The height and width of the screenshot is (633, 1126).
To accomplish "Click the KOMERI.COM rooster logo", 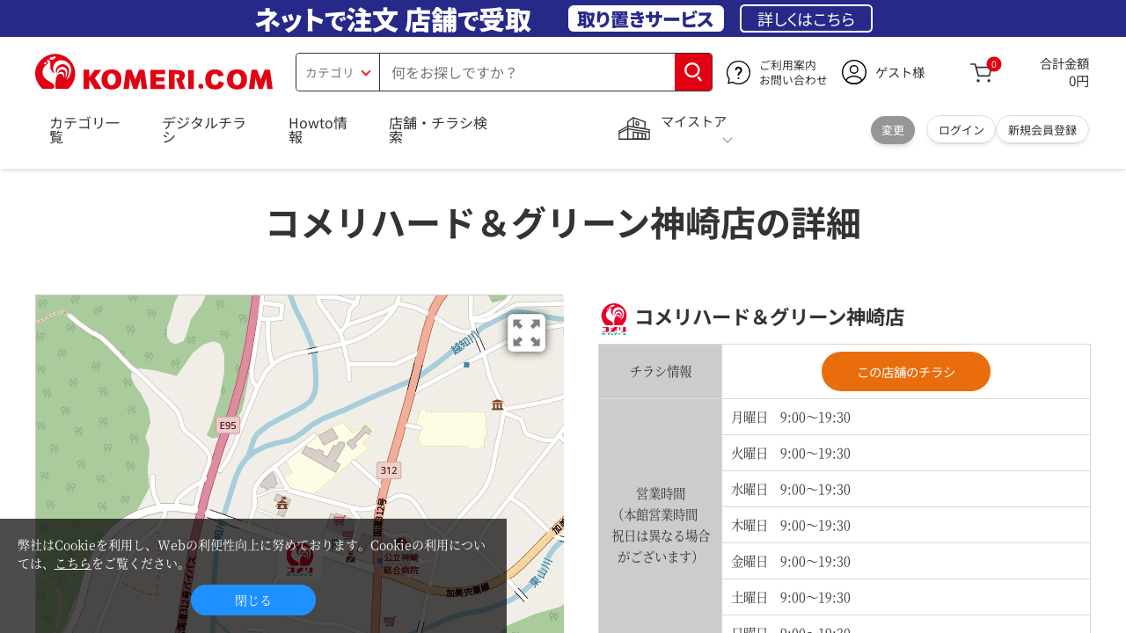I will tap(154, 72).
